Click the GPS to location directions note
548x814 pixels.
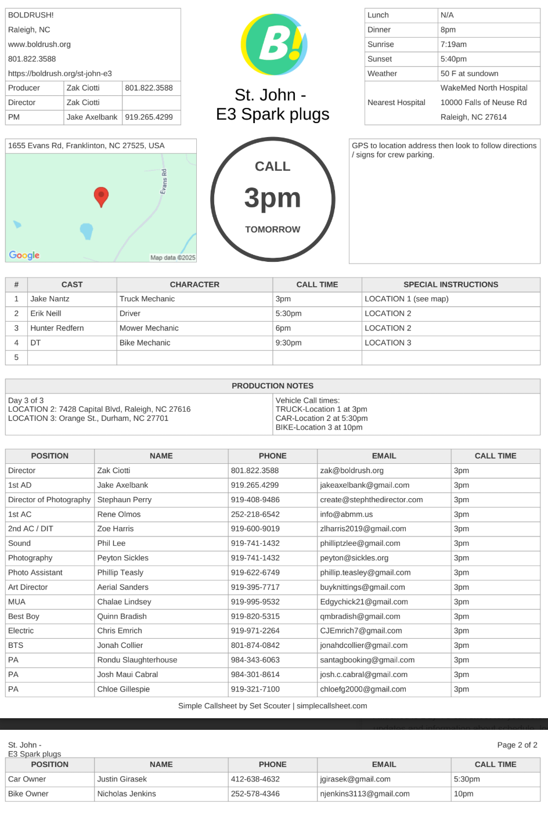(x=444, y=150)
